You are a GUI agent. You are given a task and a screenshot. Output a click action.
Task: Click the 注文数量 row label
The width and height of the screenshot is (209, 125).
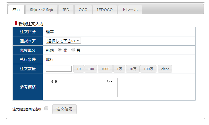coord(28,69)
